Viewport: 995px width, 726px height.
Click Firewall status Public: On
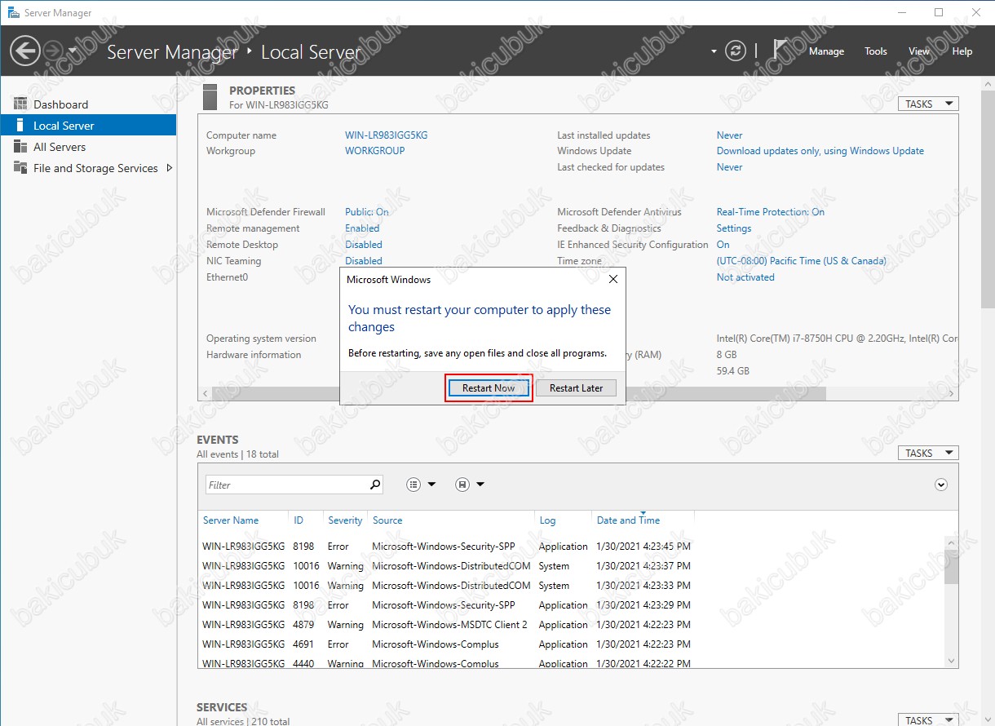367,212
